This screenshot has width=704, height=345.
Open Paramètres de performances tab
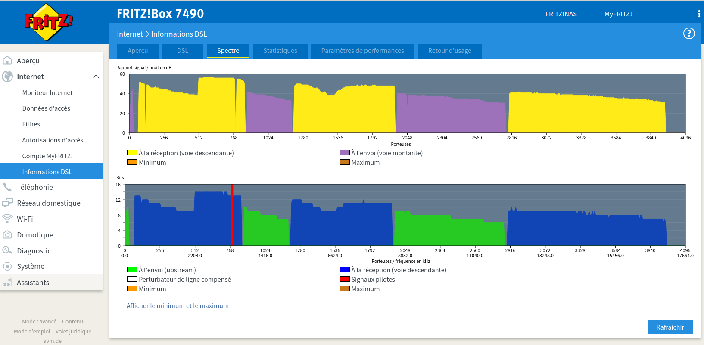point(363,51)
